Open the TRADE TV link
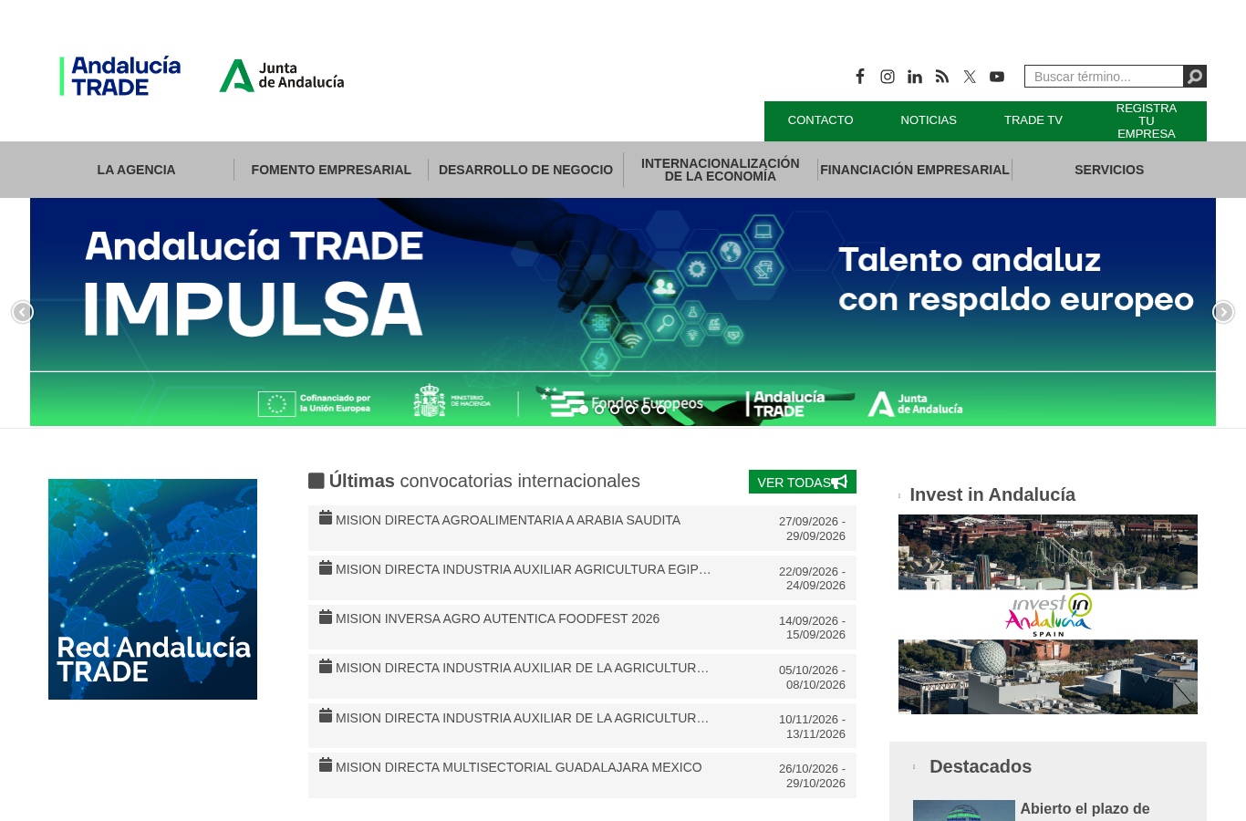The width and height of the screenshot is (1246, 821). pos(1033,120)
